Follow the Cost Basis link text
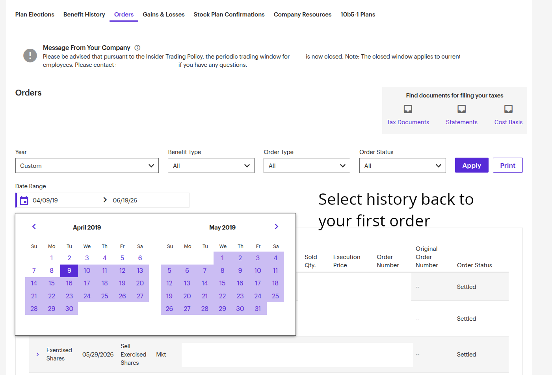 (508, 122)
